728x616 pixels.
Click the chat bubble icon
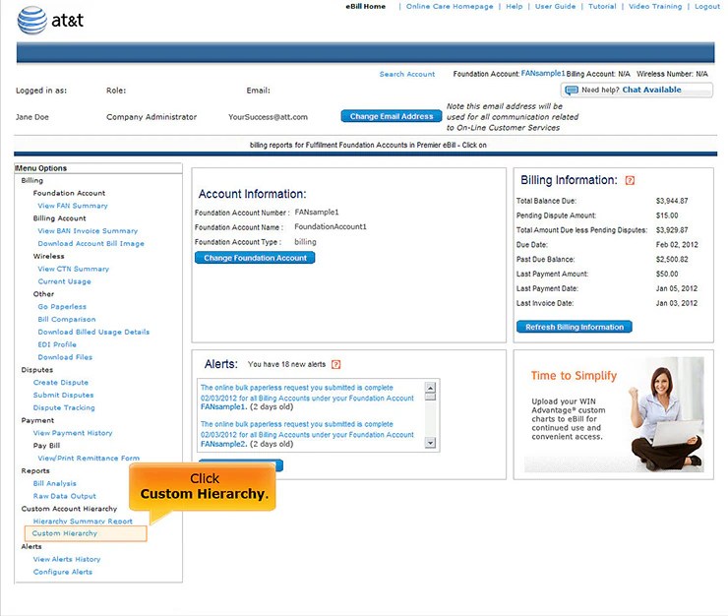(x=571, y=90)
